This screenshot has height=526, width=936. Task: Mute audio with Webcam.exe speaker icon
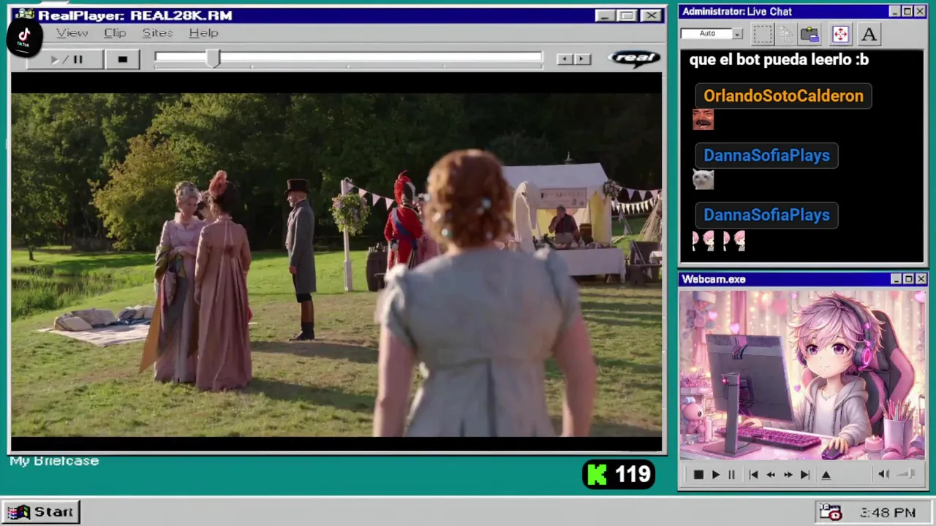pyautogui.click(x=883, y=474)
